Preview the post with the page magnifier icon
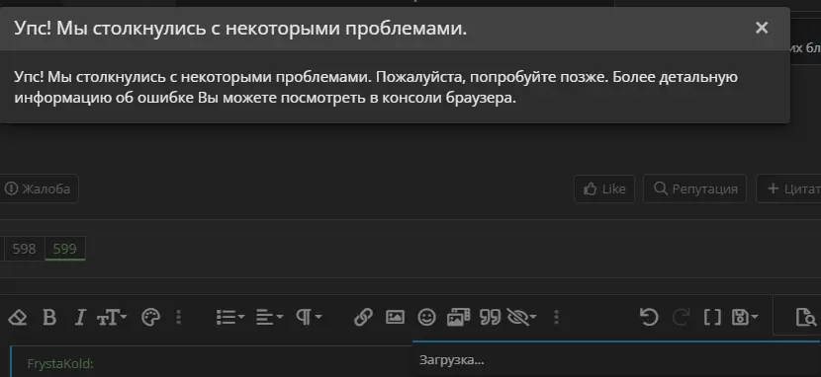The image size is (821, 377). click(x=805, y=317)
